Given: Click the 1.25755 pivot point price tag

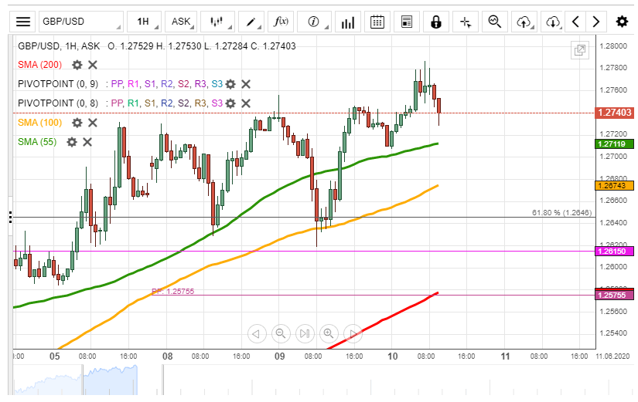Looking at the screenshot, I should point(614,296).
